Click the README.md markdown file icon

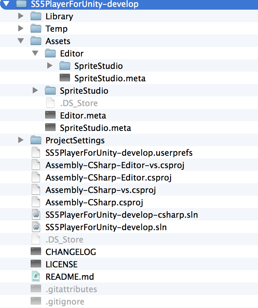(x=36, y=276)
